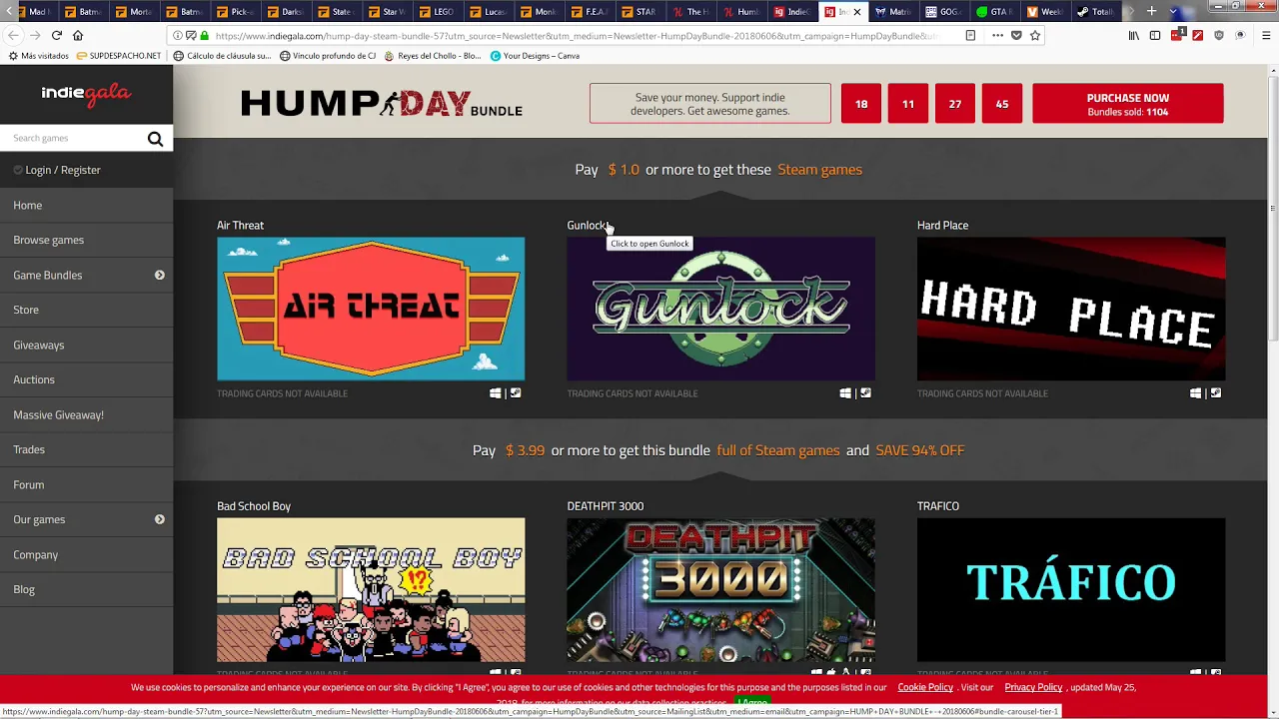
Task: Open Company in the sidebar
Action: (36, 554)
